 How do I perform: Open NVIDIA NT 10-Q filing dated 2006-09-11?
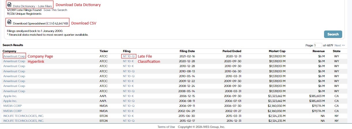click(x=129, y=106)
